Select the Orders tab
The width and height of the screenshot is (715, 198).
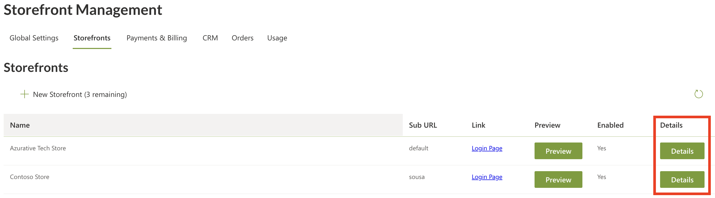[242, 38]
